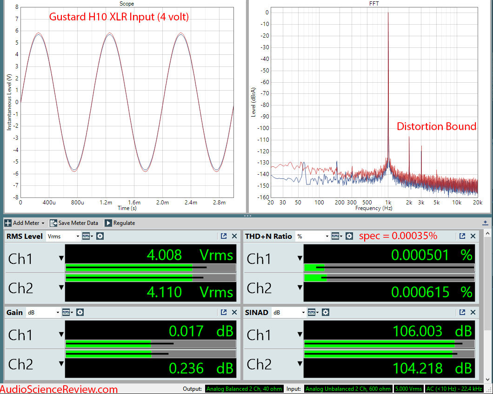Open SINAD settings gear

326,312
